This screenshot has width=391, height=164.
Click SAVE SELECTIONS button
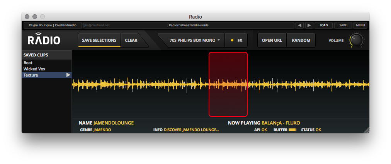99,40
